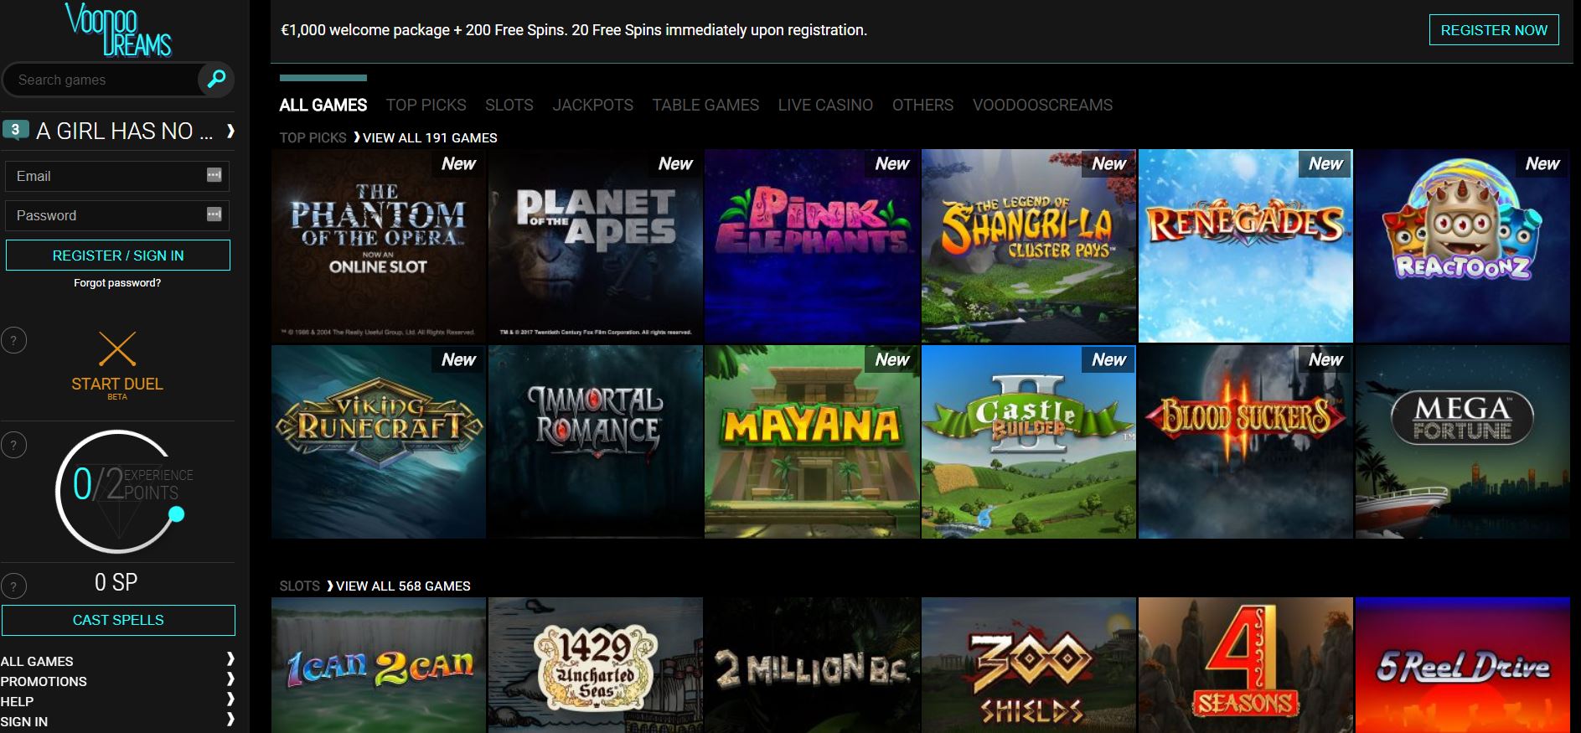
Task: Launch the 1429 Uncharted Seas slot
Action: coord(596,665)
